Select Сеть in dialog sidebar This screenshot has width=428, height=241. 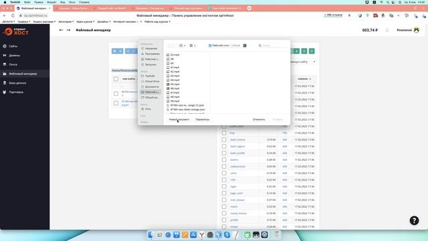pos(148,109)
